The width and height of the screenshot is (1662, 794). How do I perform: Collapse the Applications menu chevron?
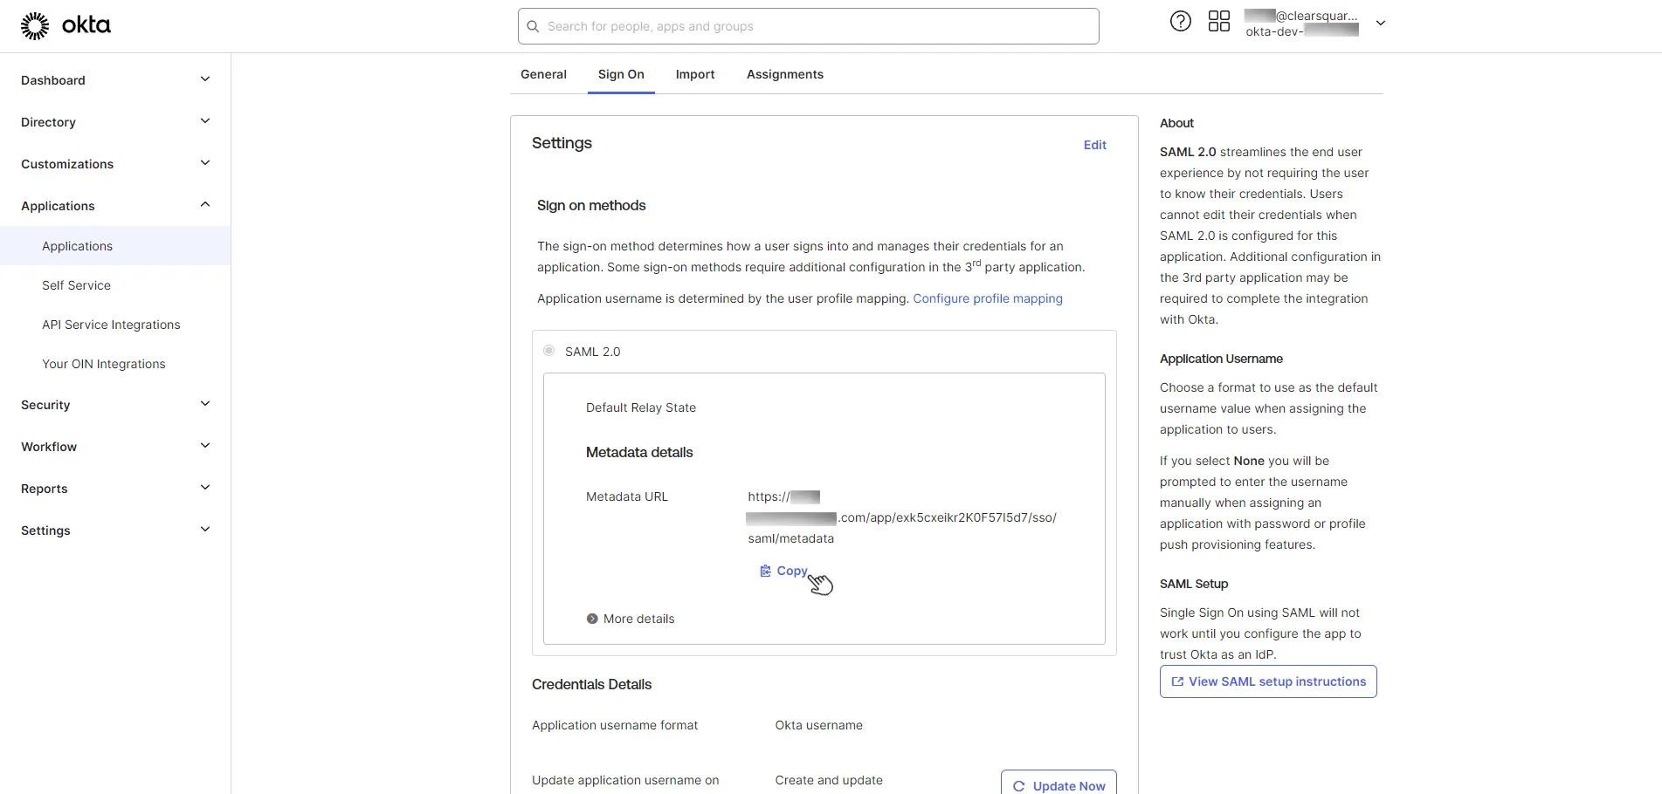click(205, 205)
